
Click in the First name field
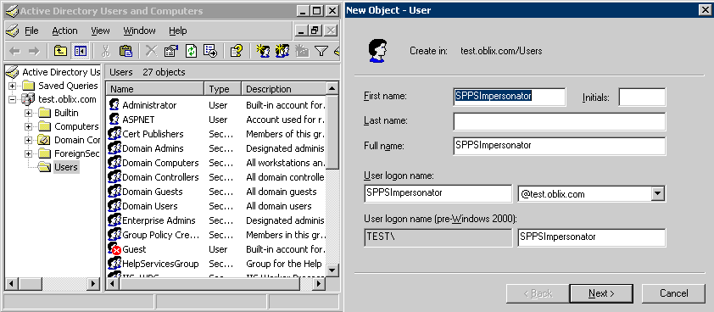click(x=510, y=97)
